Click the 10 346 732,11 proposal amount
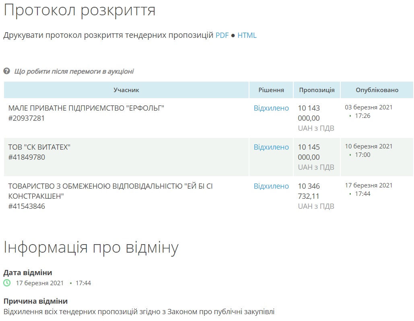The image size is (414, 321). coord(309,191)
